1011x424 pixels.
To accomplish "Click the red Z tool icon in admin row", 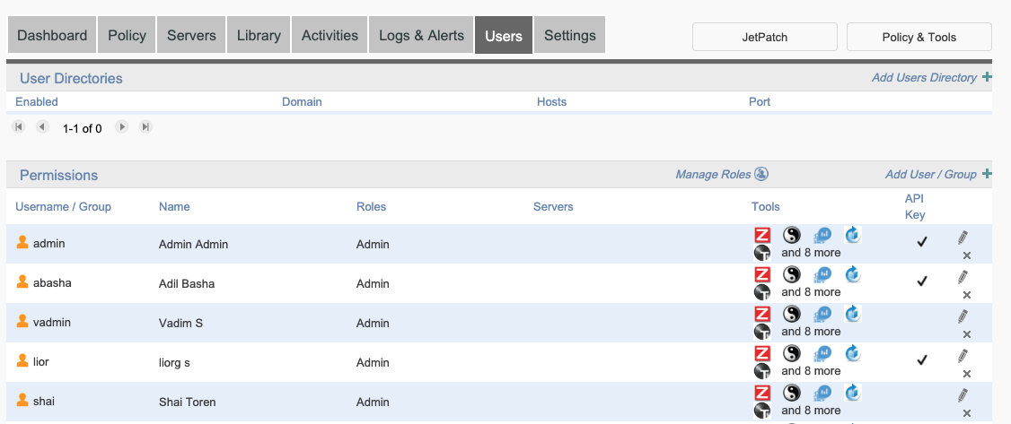I will [x=762, y=236].
